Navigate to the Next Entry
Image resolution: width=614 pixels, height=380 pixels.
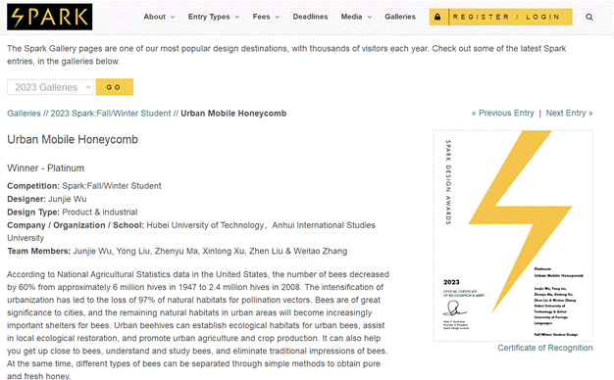point(569,113)
